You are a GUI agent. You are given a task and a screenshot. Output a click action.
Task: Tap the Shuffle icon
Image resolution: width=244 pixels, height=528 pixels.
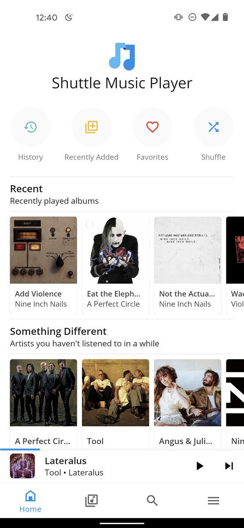[213, 127]
